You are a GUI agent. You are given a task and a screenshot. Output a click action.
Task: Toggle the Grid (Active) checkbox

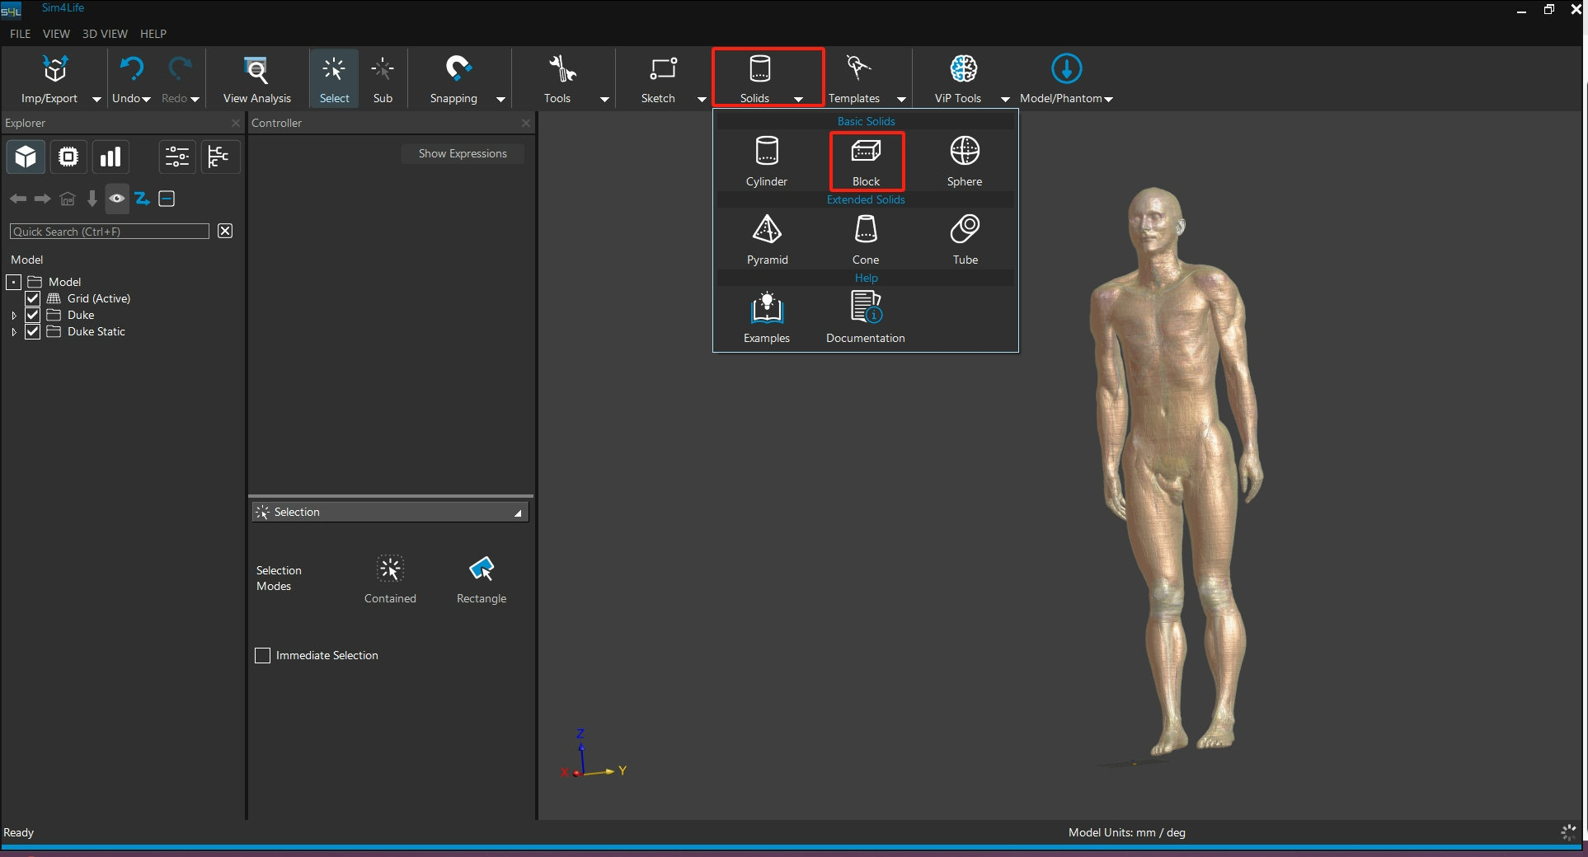click(33, 298)
